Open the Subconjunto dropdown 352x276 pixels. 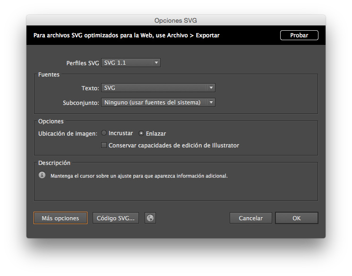(158, 103)
